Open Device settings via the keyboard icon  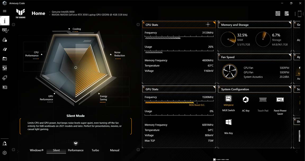pos(5,30)
